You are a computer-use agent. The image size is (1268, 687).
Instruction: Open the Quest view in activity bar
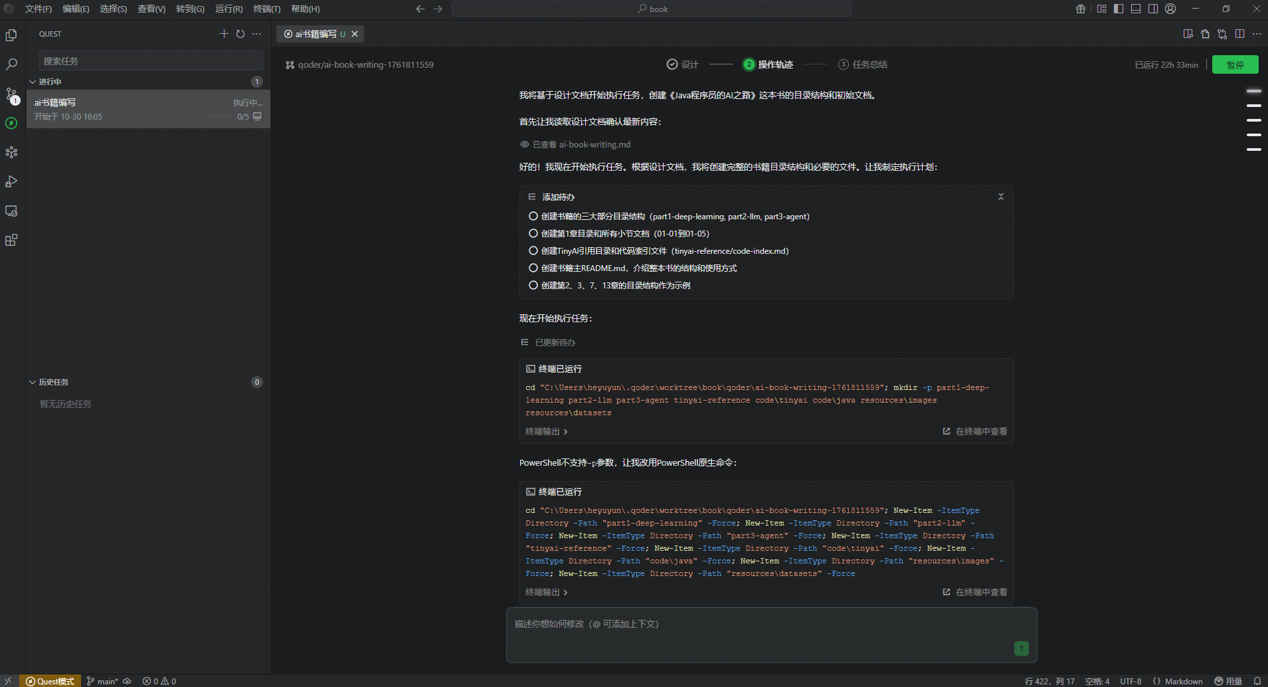tap(11, 123)
